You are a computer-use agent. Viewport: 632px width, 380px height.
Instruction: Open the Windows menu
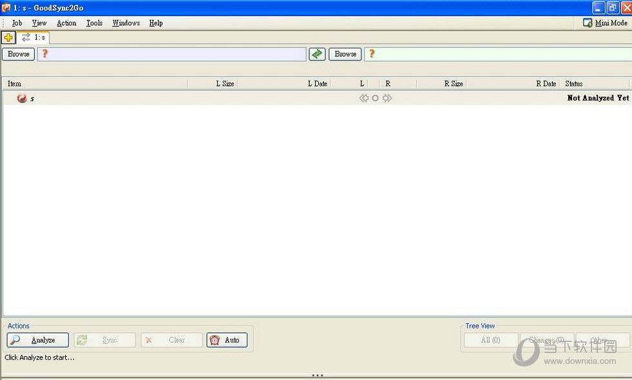[126, 23]
